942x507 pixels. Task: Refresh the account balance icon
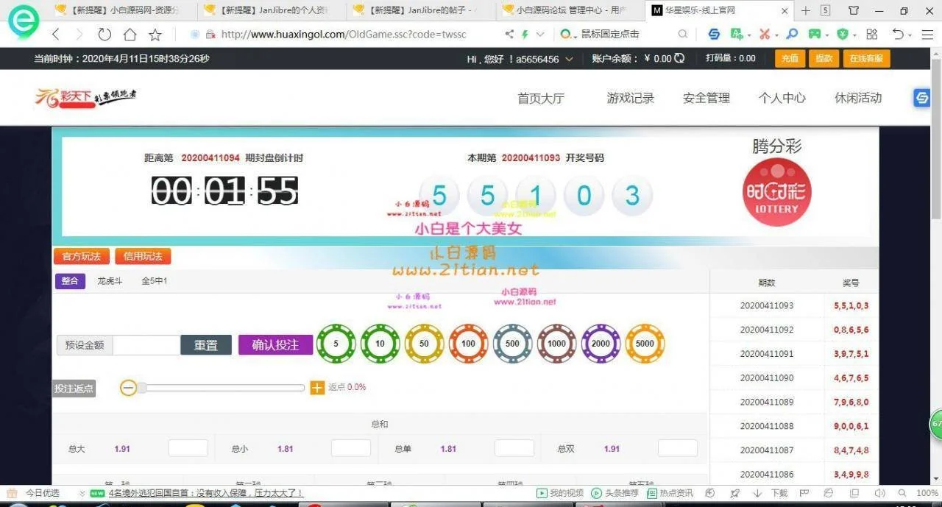coord(679,59)
